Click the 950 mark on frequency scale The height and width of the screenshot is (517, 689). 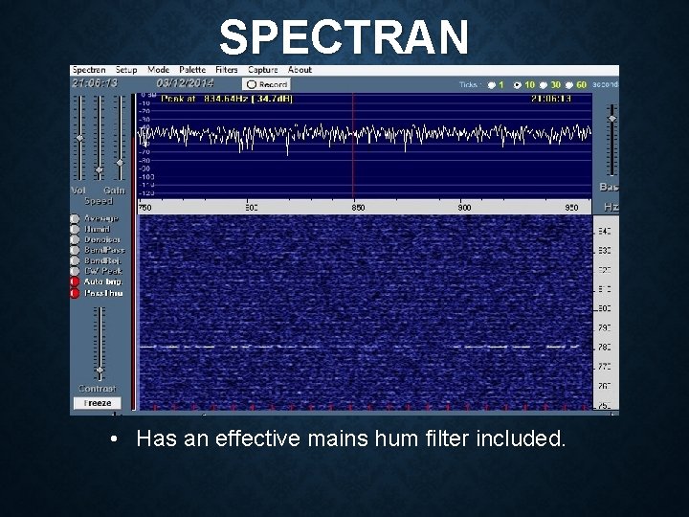tap(571, 208)
